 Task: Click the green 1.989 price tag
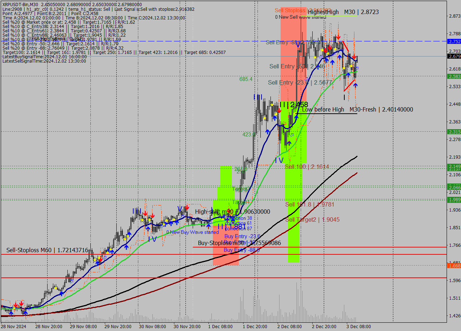(454, 199)
